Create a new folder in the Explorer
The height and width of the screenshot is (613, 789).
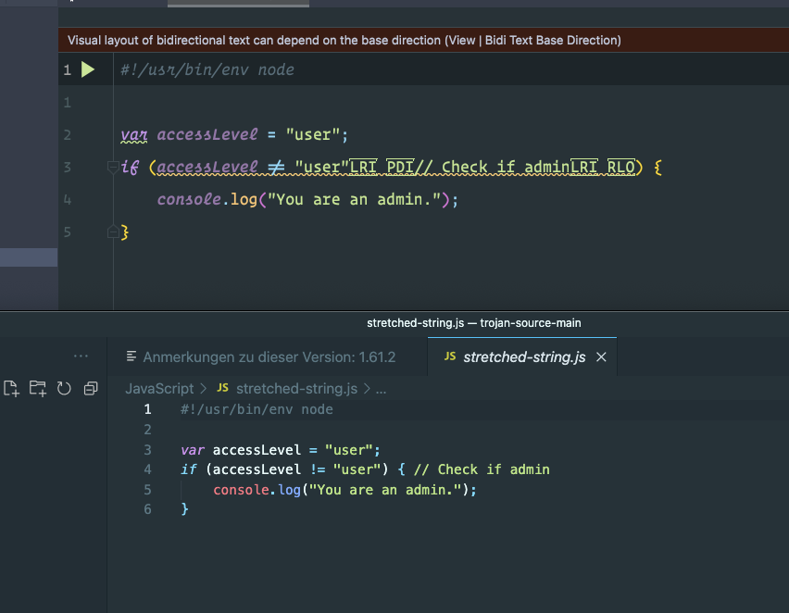coord(37,388)
